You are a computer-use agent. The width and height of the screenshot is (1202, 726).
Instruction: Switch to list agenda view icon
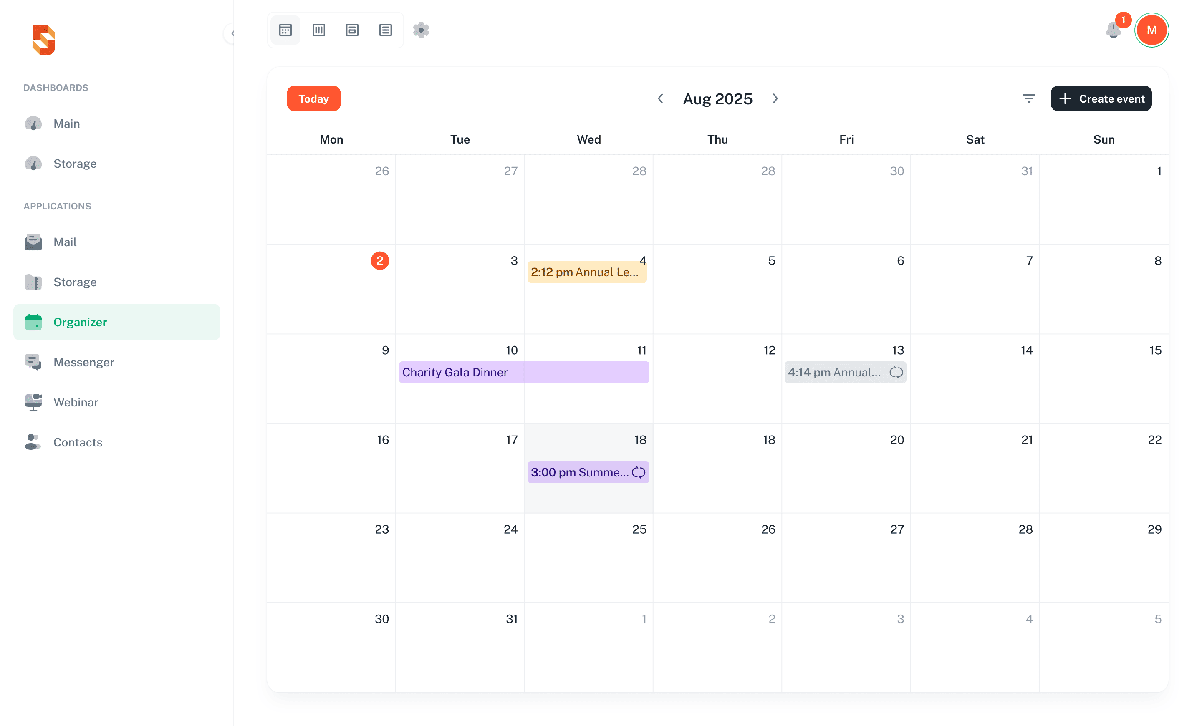[385, 30]
